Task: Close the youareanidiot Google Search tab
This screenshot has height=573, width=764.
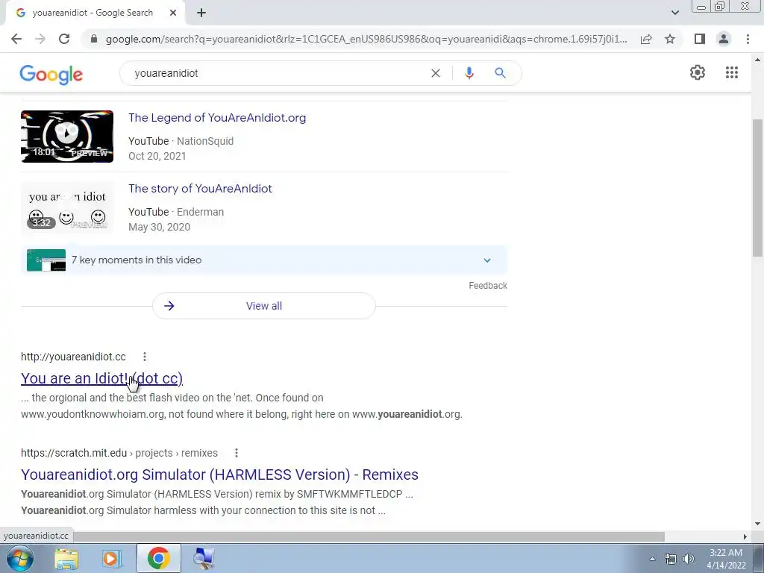Action: [x=173, y=13]
